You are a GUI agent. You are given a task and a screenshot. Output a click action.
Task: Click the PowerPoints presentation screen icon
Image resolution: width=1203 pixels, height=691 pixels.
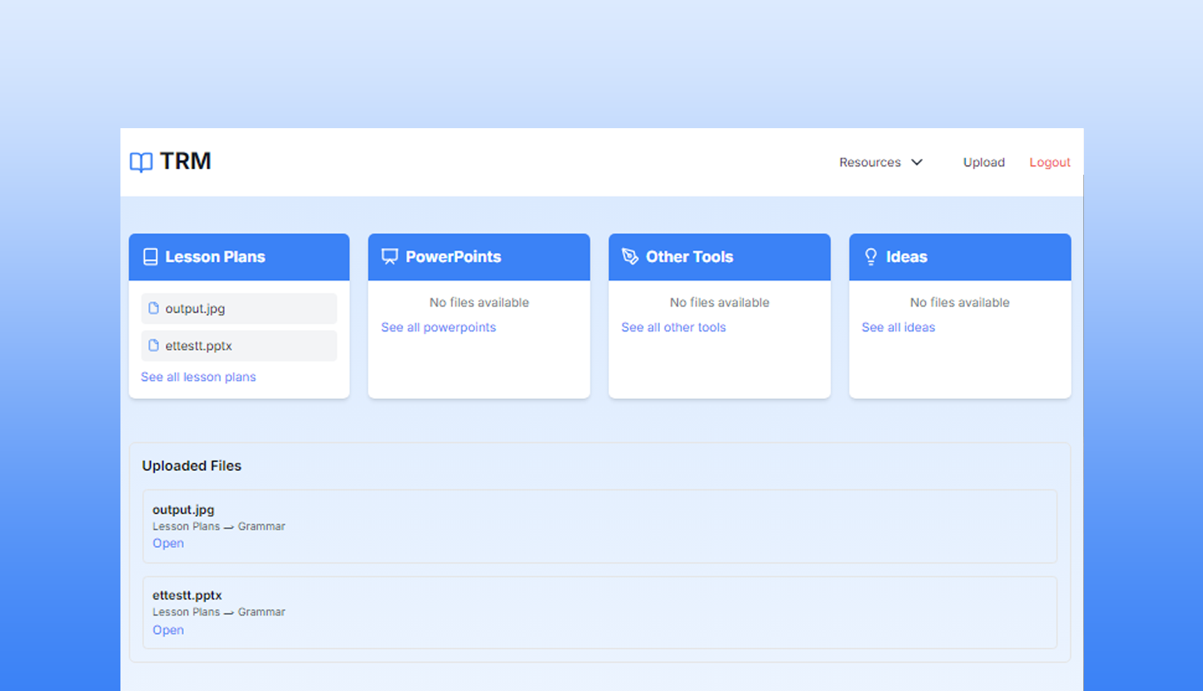(390, 257)
